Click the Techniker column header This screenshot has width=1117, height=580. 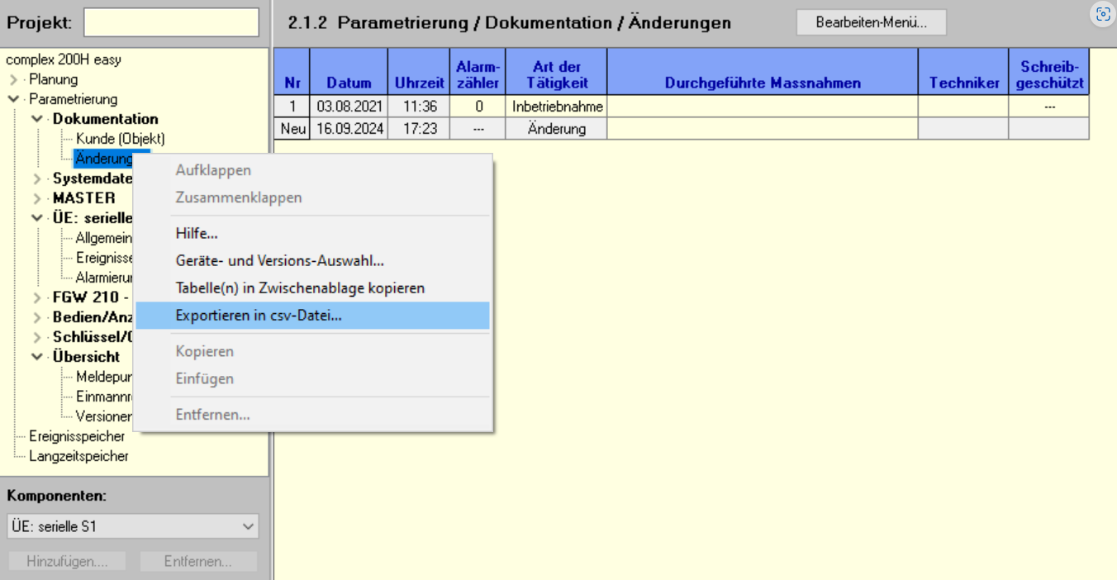(x=963, y=72)
